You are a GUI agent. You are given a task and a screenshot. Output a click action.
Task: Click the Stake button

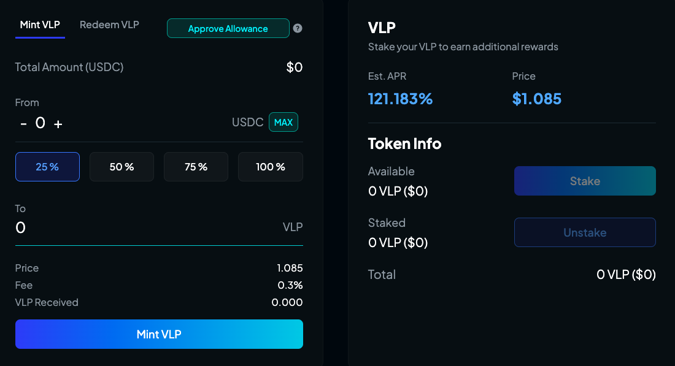[585, 181]
